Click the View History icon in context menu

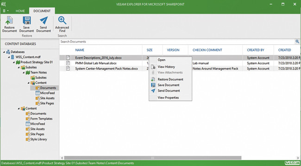pos(153,67)
